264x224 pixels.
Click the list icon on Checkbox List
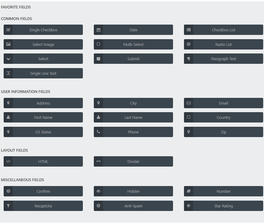point(189,30)
